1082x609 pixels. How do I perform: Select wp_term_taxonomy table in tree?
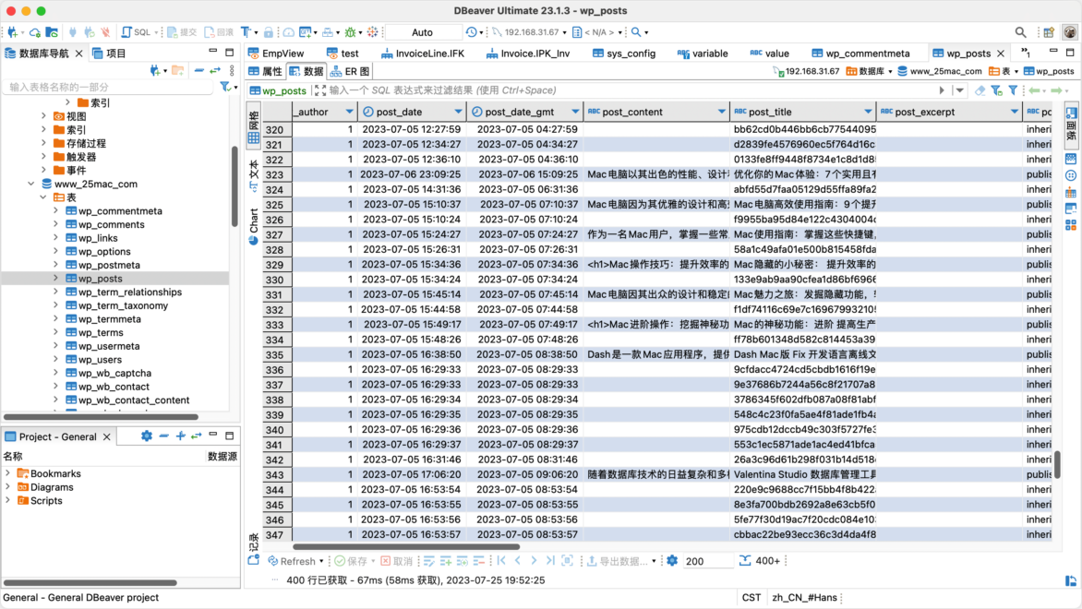coord(123,305)
